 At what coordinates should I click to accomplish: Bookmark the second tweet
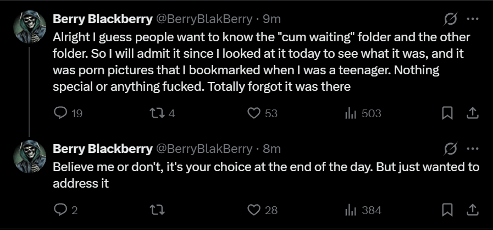[447, 210]
